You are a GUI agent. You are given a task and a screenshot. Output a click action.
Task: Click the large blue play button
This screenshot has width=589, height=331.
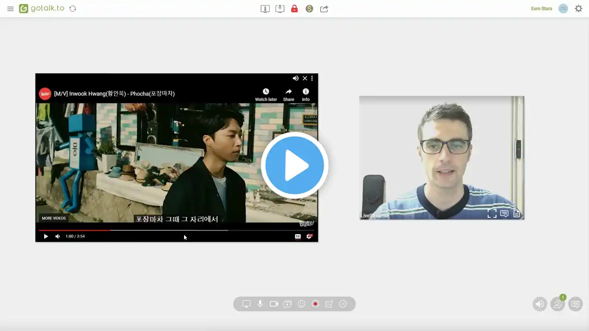tap(294, 165)
